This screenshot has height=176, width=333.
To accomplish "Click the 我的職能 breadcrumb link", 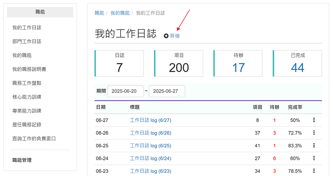I will (120, 13).
